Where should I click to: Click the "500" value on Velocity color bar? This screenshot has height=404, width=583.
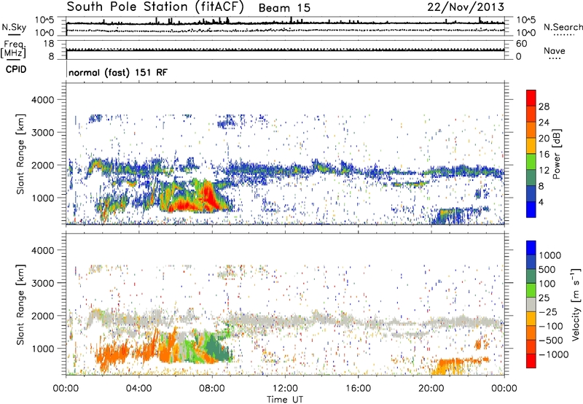pos(547,269)
